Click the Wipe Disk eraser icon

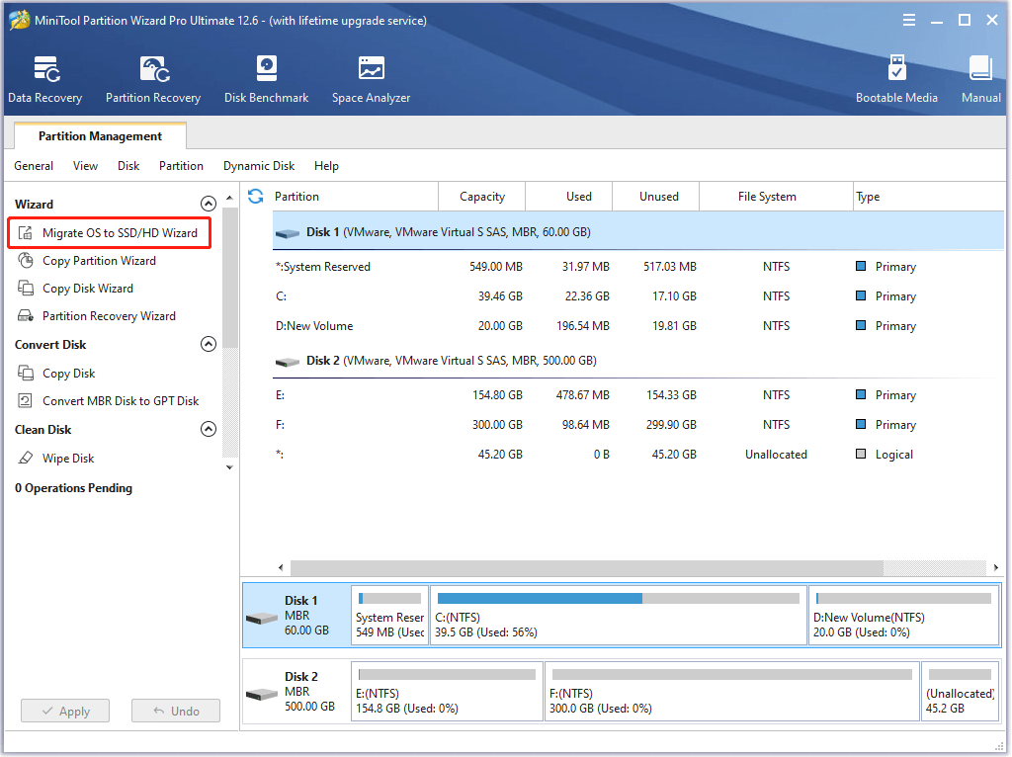point(25,459)
